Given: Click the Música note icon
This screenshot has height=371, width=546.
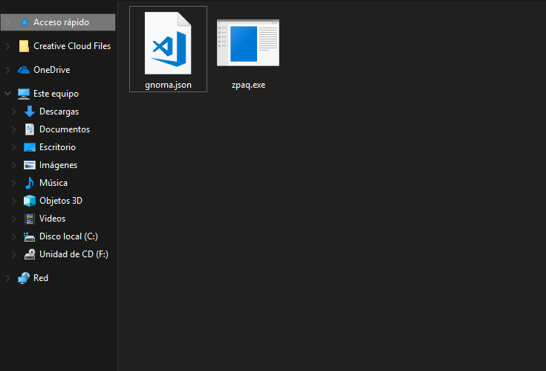Looking at the screenshot, I should pos(30,183).
